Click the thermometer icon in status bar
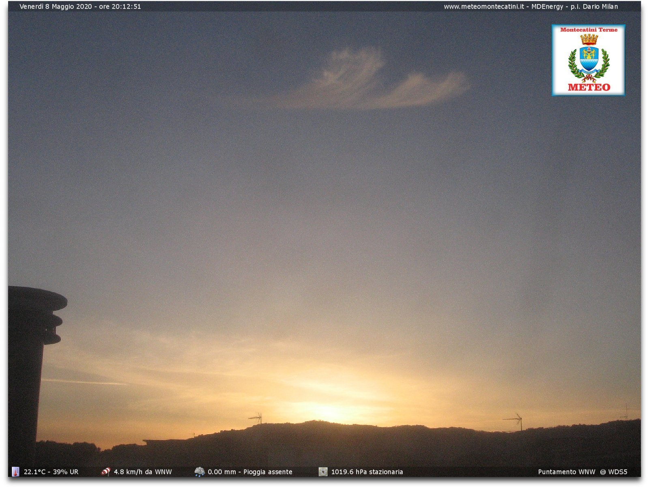The image size is (649, 487). (x=15, y=472)
